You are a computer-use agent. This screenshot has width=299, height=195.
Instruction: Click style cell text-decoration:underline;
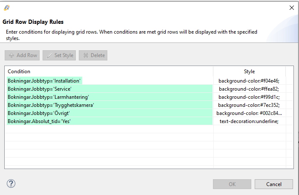coord(249,121)
